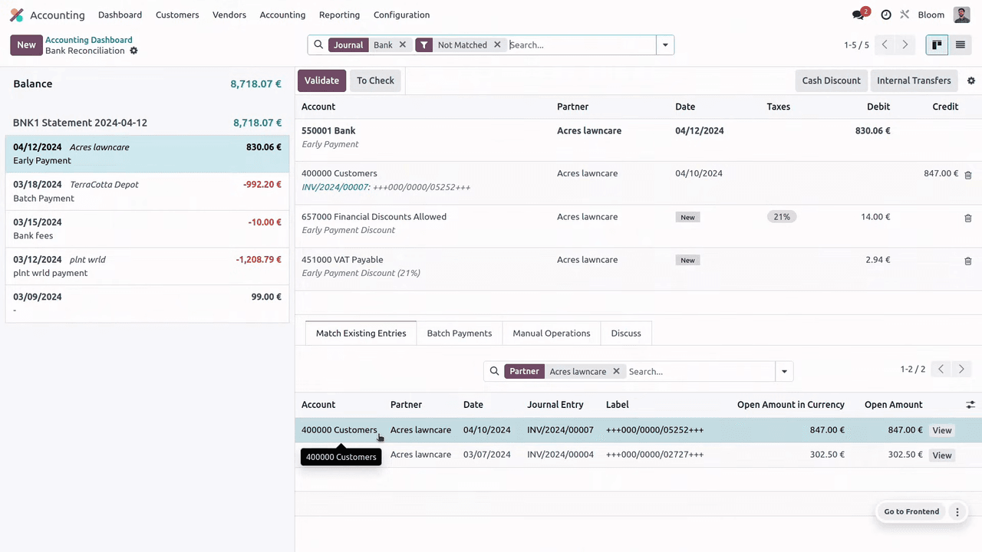Open the Reporting menu
The image size is (982, 552).
(x=339, y=15)
